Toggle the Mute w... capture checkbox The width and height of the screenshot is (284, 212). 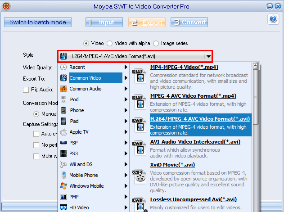[36, 156]
